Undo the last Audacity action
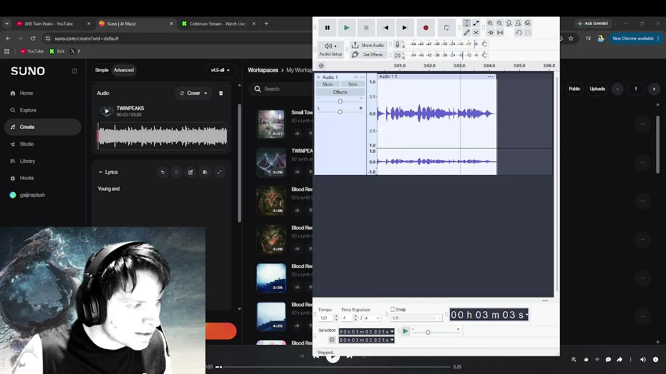This screenshot has width=666, height=374. (x=519, y=33)
